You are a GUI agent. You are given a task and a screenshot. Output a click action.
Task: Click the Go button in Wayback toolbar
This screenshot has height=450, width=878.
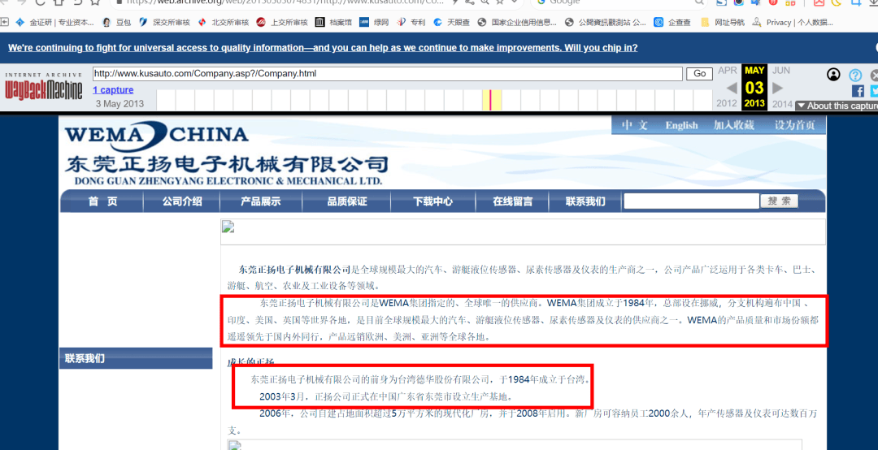(x=699, y=73)
